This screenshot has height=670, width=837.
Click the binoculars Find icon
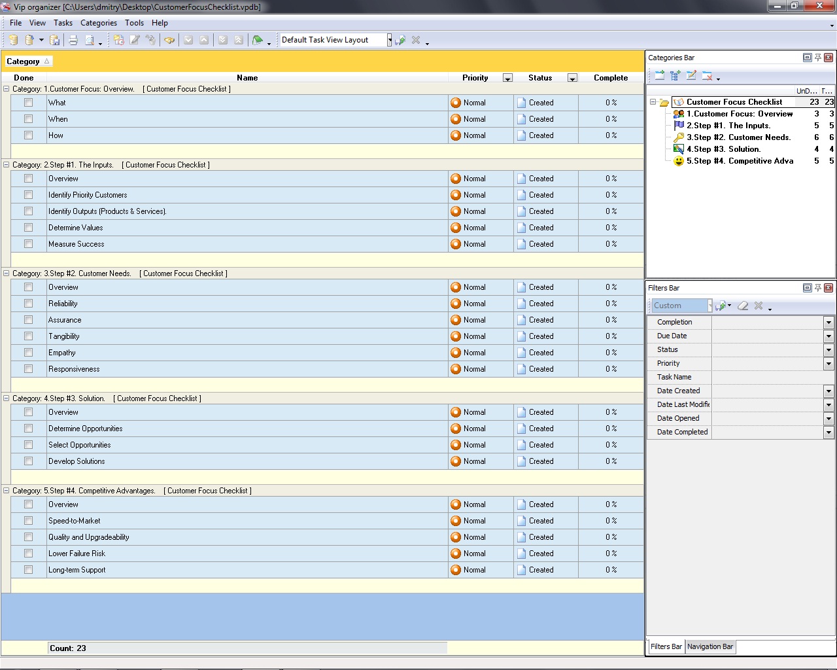[169, 40]
